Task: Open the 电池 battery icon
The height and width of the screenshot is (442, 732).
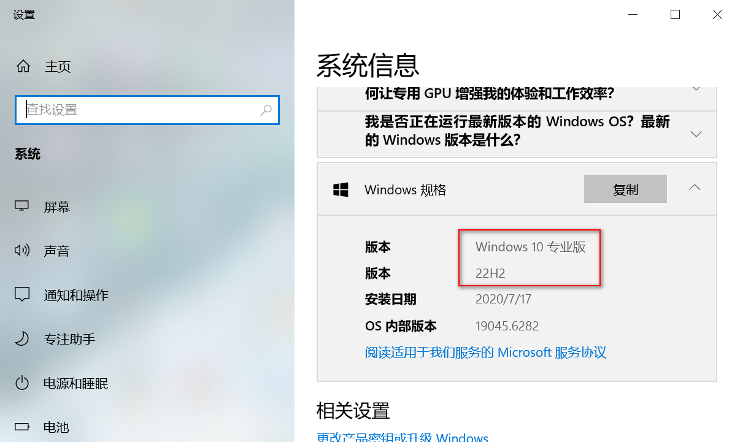Action: [22, 427]
